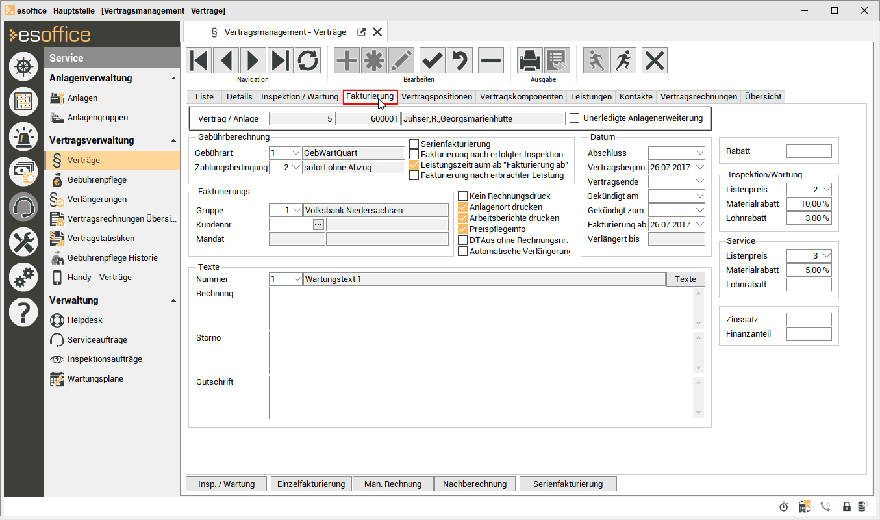Open the ship wheel sidebar module
Screen dimensions: 880x520
[x=23, y=66]
